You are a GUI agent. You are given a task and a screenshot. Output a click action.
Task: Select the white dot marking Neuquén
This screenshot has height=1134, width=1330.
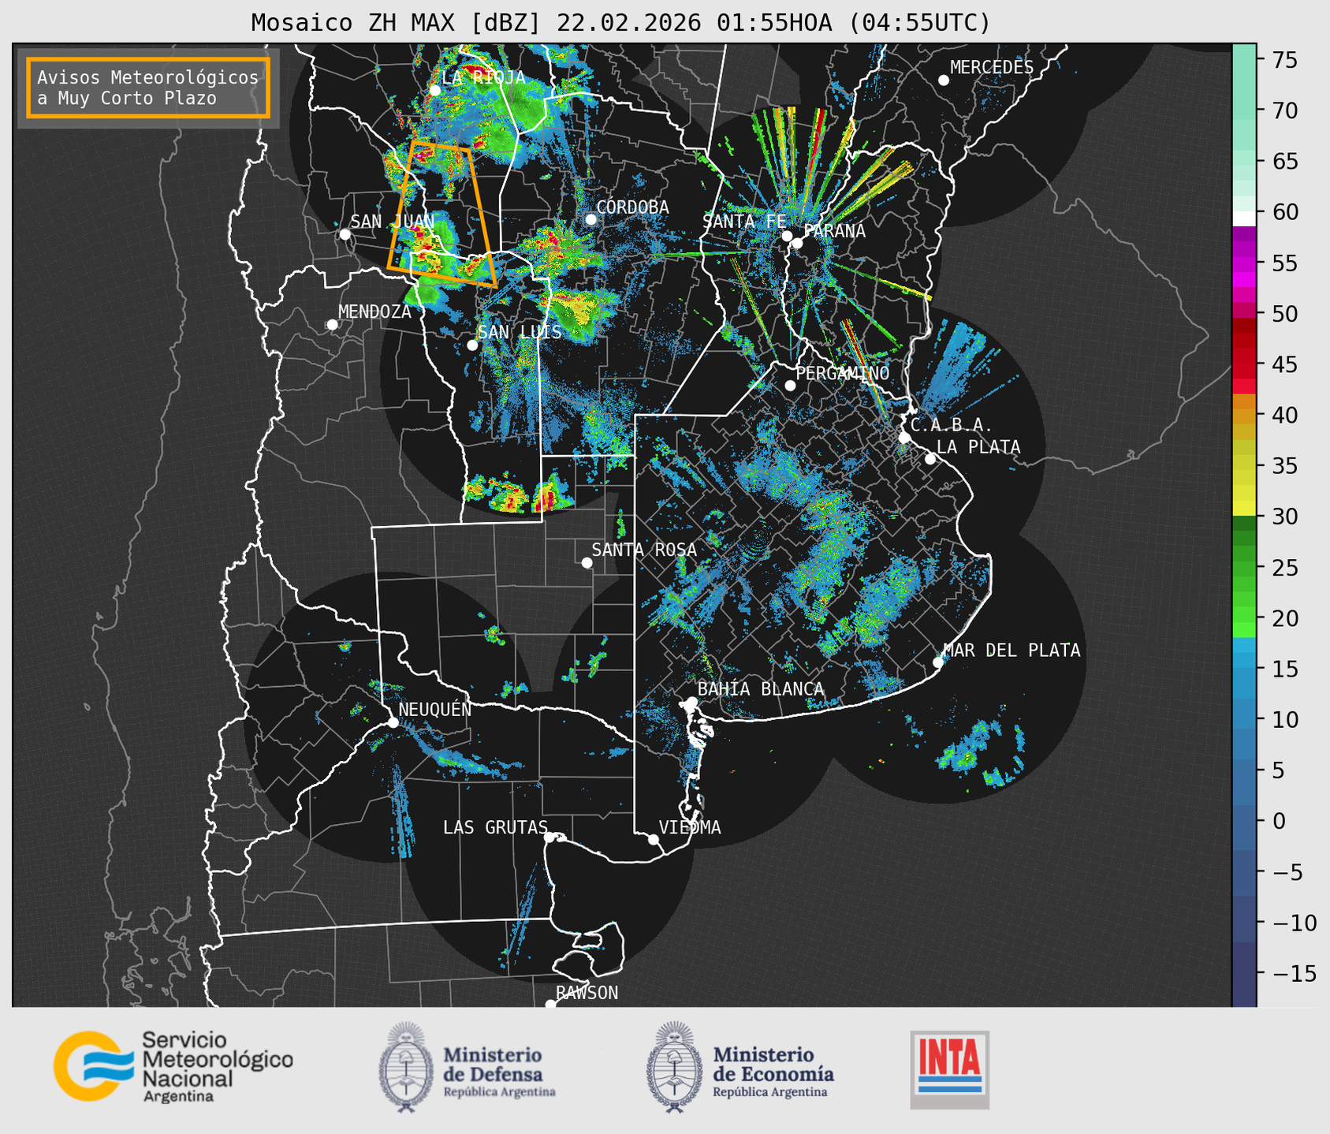tap(393, 722)
